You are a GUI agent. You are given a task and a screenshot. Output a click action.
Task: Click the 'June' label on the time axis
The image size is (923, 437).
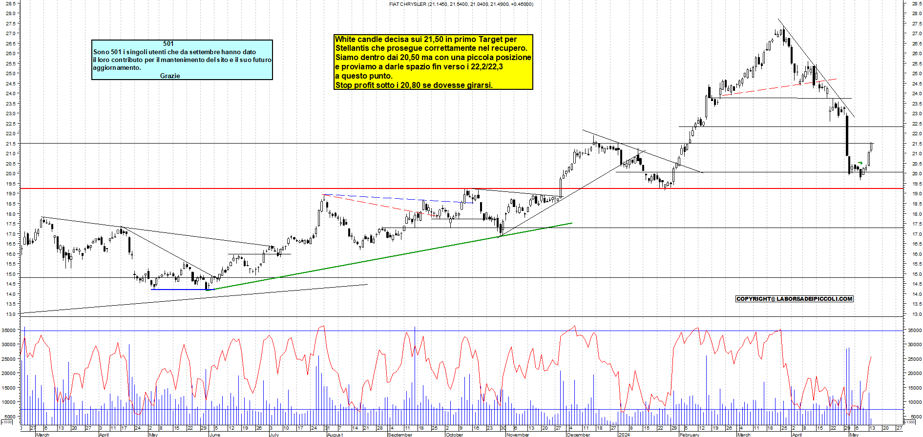tap(215, 435)
